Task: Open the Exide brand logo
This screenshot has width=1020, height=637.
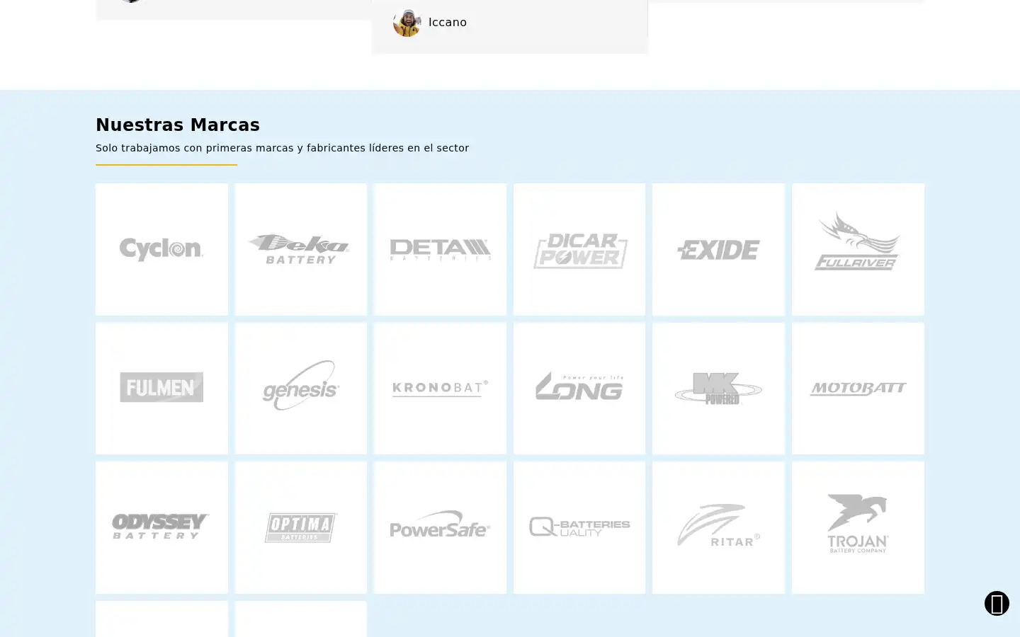Action: tap(718, 249)
